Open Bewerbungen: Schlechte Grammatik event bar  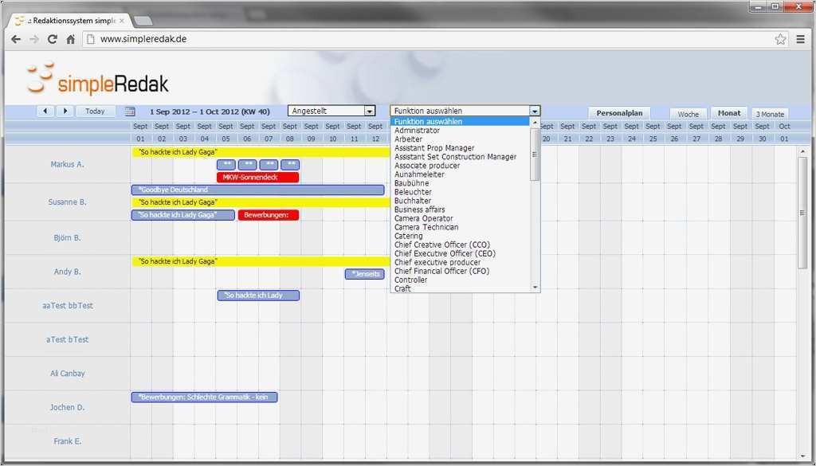(x=204, y=397)
